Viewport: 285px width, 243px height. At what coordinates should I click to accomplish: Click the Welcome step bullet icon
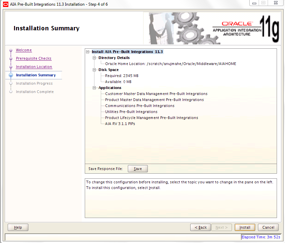click(x=11, y=50)
